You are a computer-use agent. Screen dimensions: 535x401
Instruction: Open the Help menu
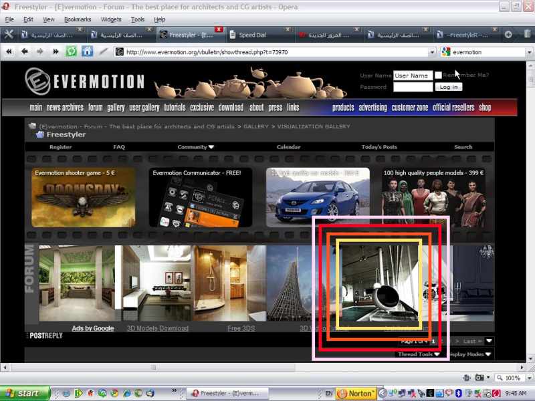click(160, 19)
